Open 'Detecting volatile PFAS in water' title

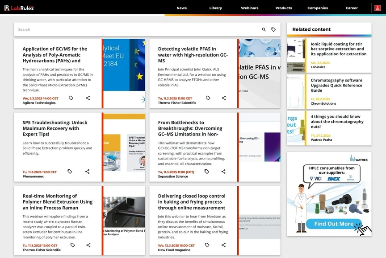point(193,55)
